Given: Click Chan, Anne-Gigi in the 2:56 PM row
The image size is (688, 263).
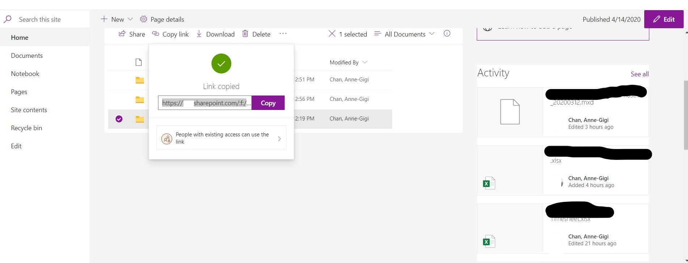Looking at the screenshot, I should pyautogui.click(x=349, y=99).
